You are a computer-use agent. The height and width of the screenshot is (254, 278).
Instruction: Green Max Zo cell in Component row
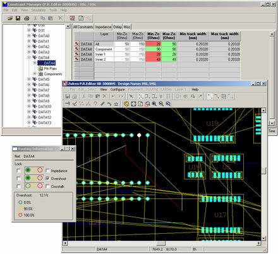(x=169, y=49)
